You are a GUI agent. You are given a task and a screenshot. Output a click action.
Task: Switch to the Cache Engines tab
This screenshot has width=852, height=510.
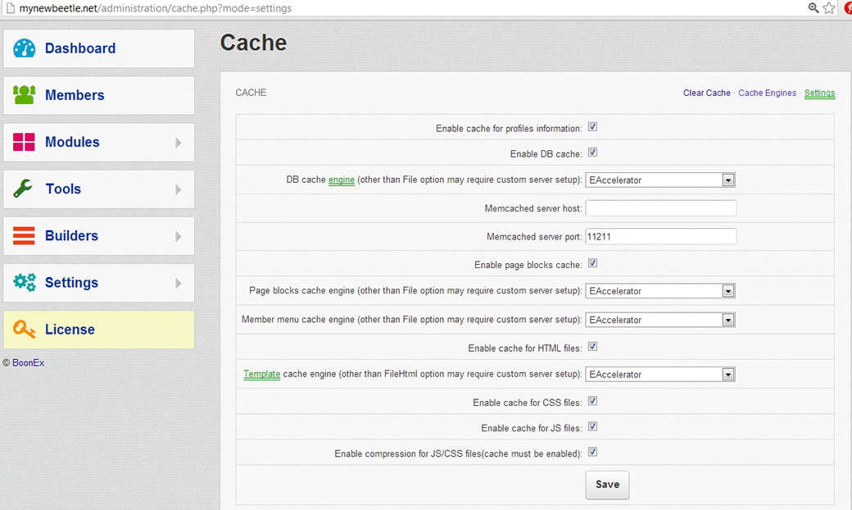[767, 93]
